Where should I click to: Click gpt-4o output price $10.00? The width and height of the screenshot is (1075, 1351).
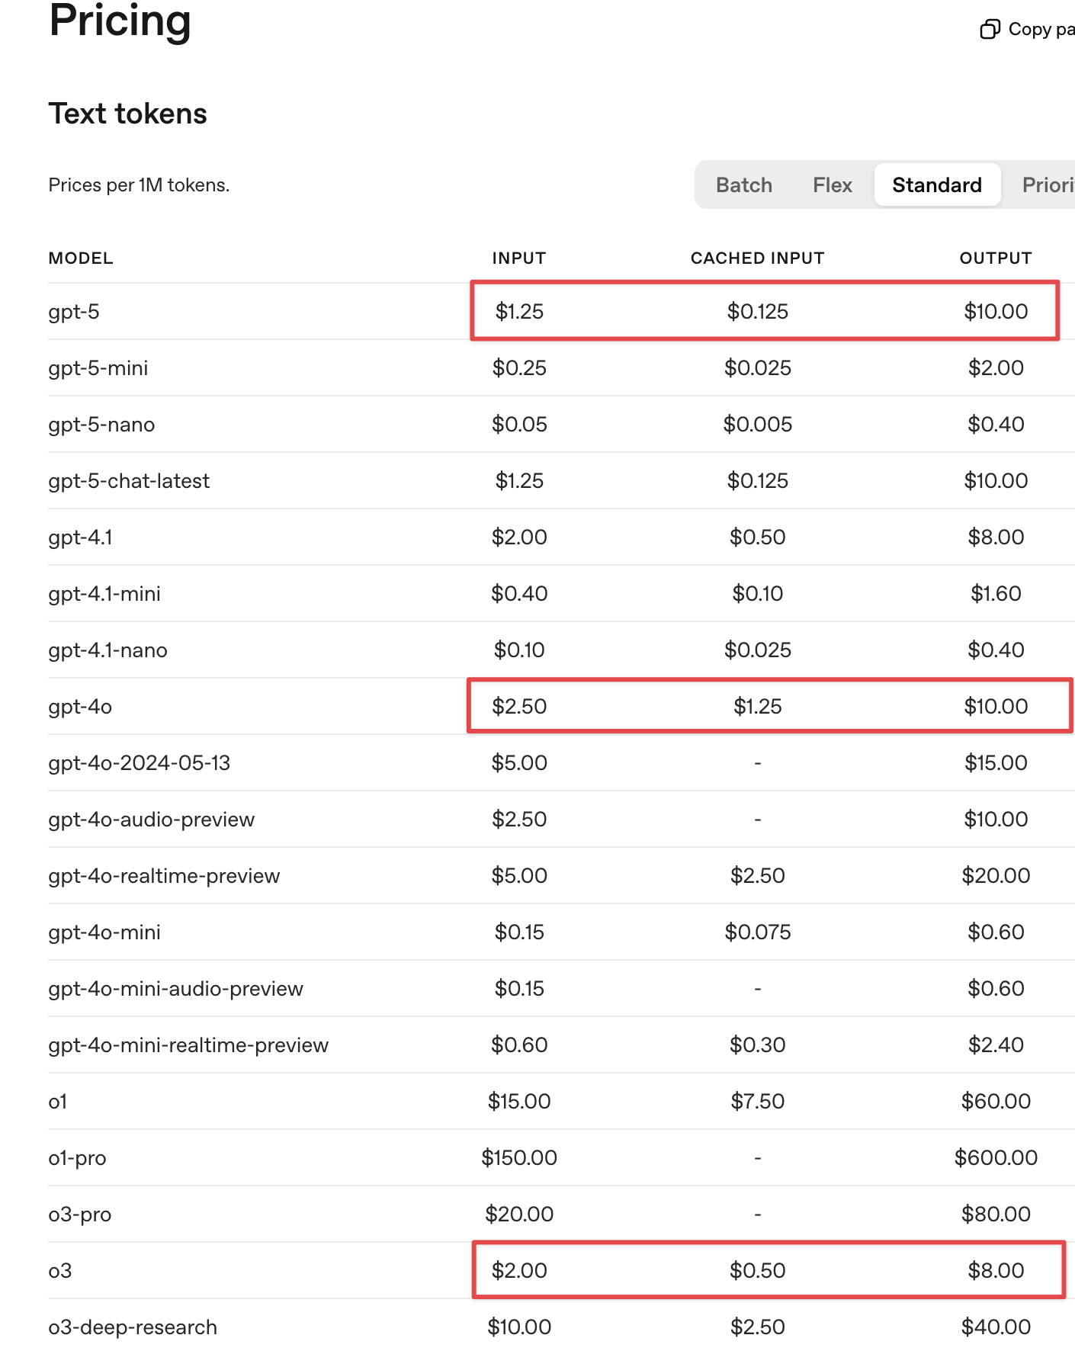pyautogui.click(x=996, y=706)
